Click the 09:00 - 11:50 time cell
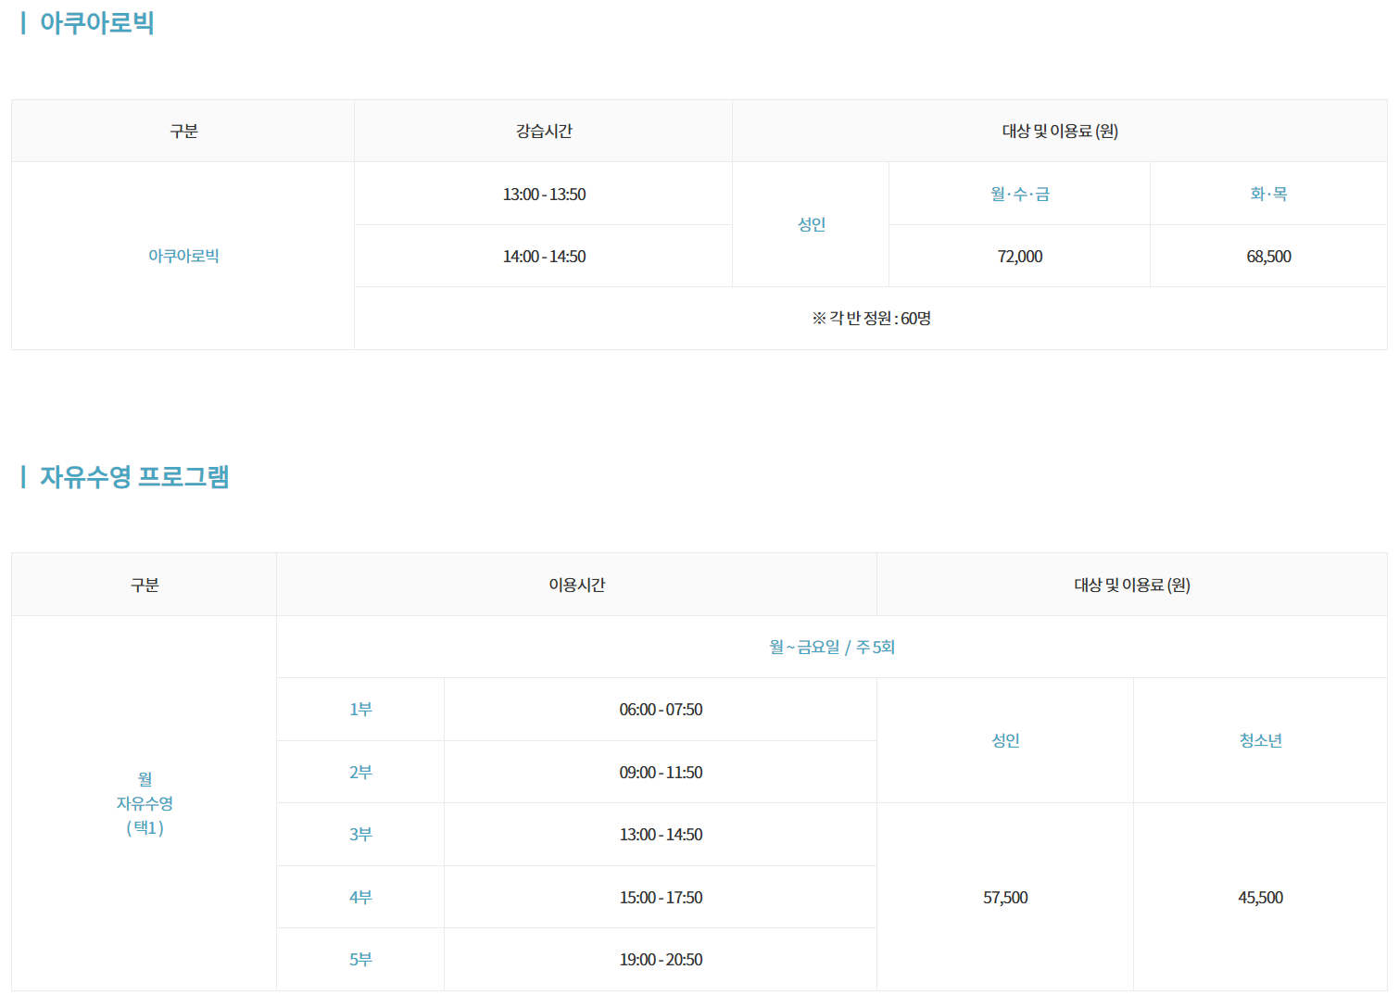This screenshot has height=995, width=1399. [x=661, y=773]
